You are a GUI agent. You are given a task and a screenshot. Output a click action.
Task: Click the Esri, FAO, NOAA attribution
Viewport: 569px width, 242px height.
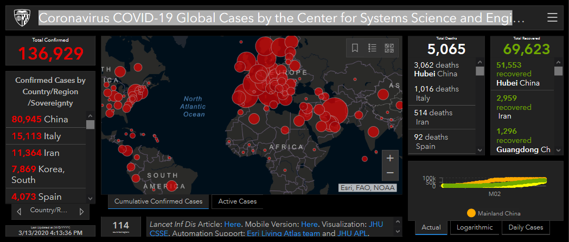(367, 188)
